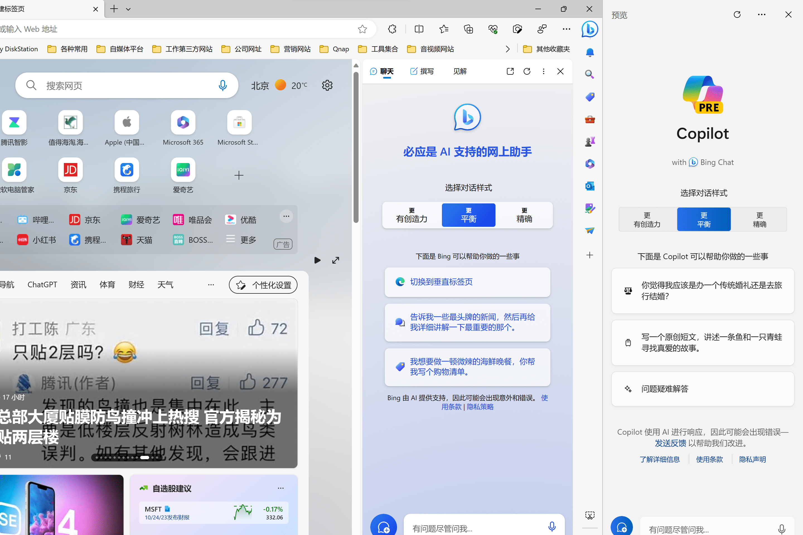Open a new browser tab
This screenshot has height=535, width=803.
114,9
